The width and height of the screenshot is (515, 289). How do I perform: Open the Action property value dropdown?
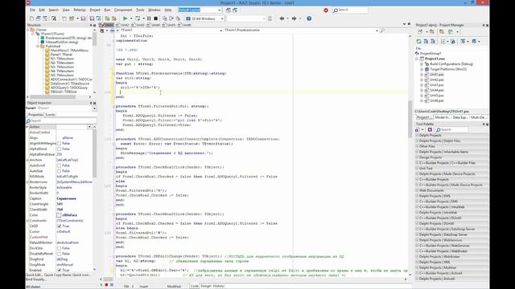pos(89,127)
